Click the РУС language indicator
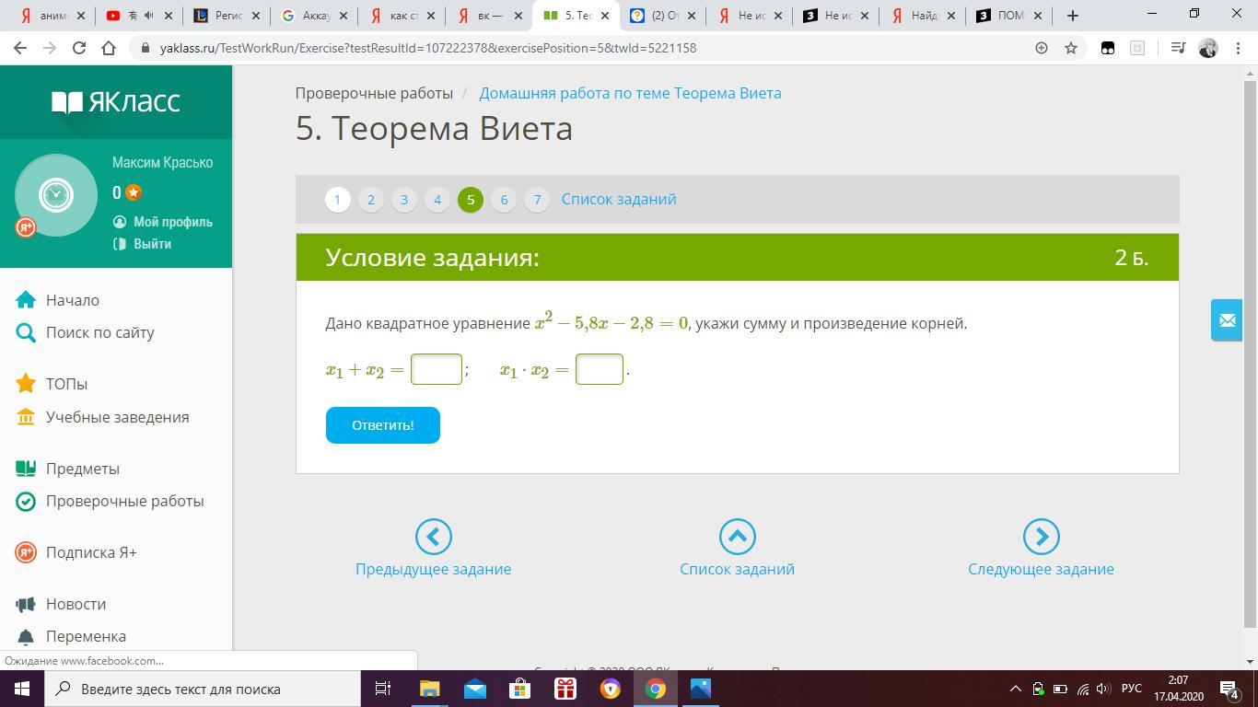1258x707 pixels. click(1132, 689)
